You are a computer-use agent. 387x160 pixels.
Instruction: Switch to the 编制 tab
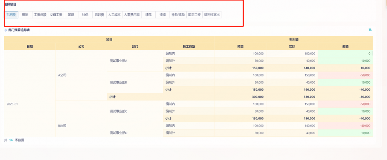click(25, 15)
